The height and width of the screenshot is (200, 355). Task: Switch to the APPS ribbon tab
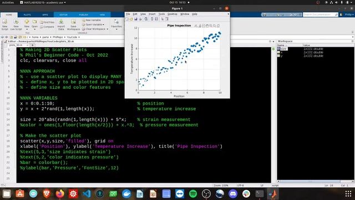[45, 15]
